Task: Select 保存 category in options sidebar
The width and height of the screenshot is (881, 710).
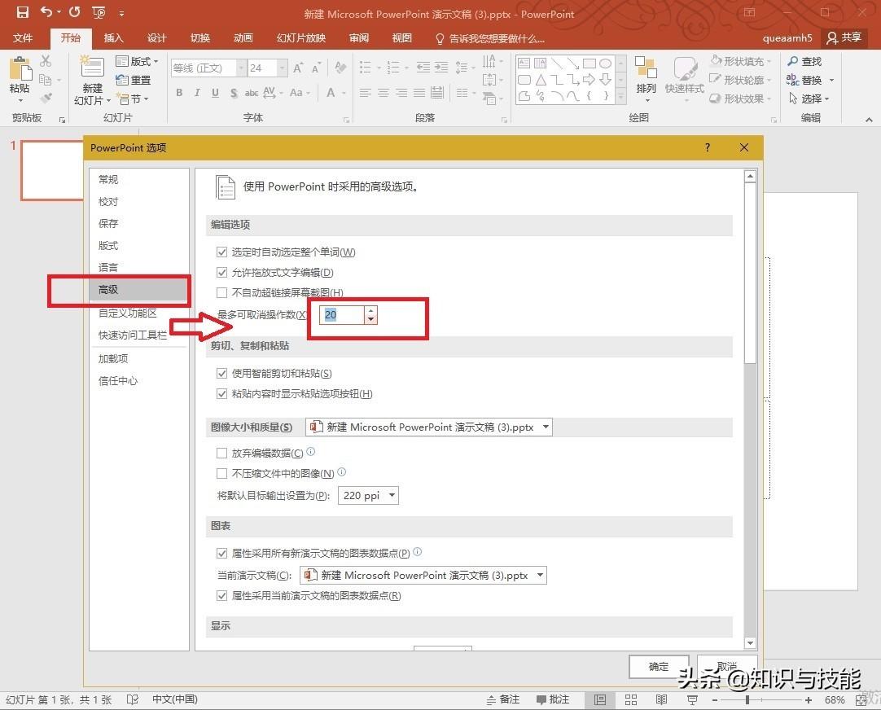Action: (107, 223)
